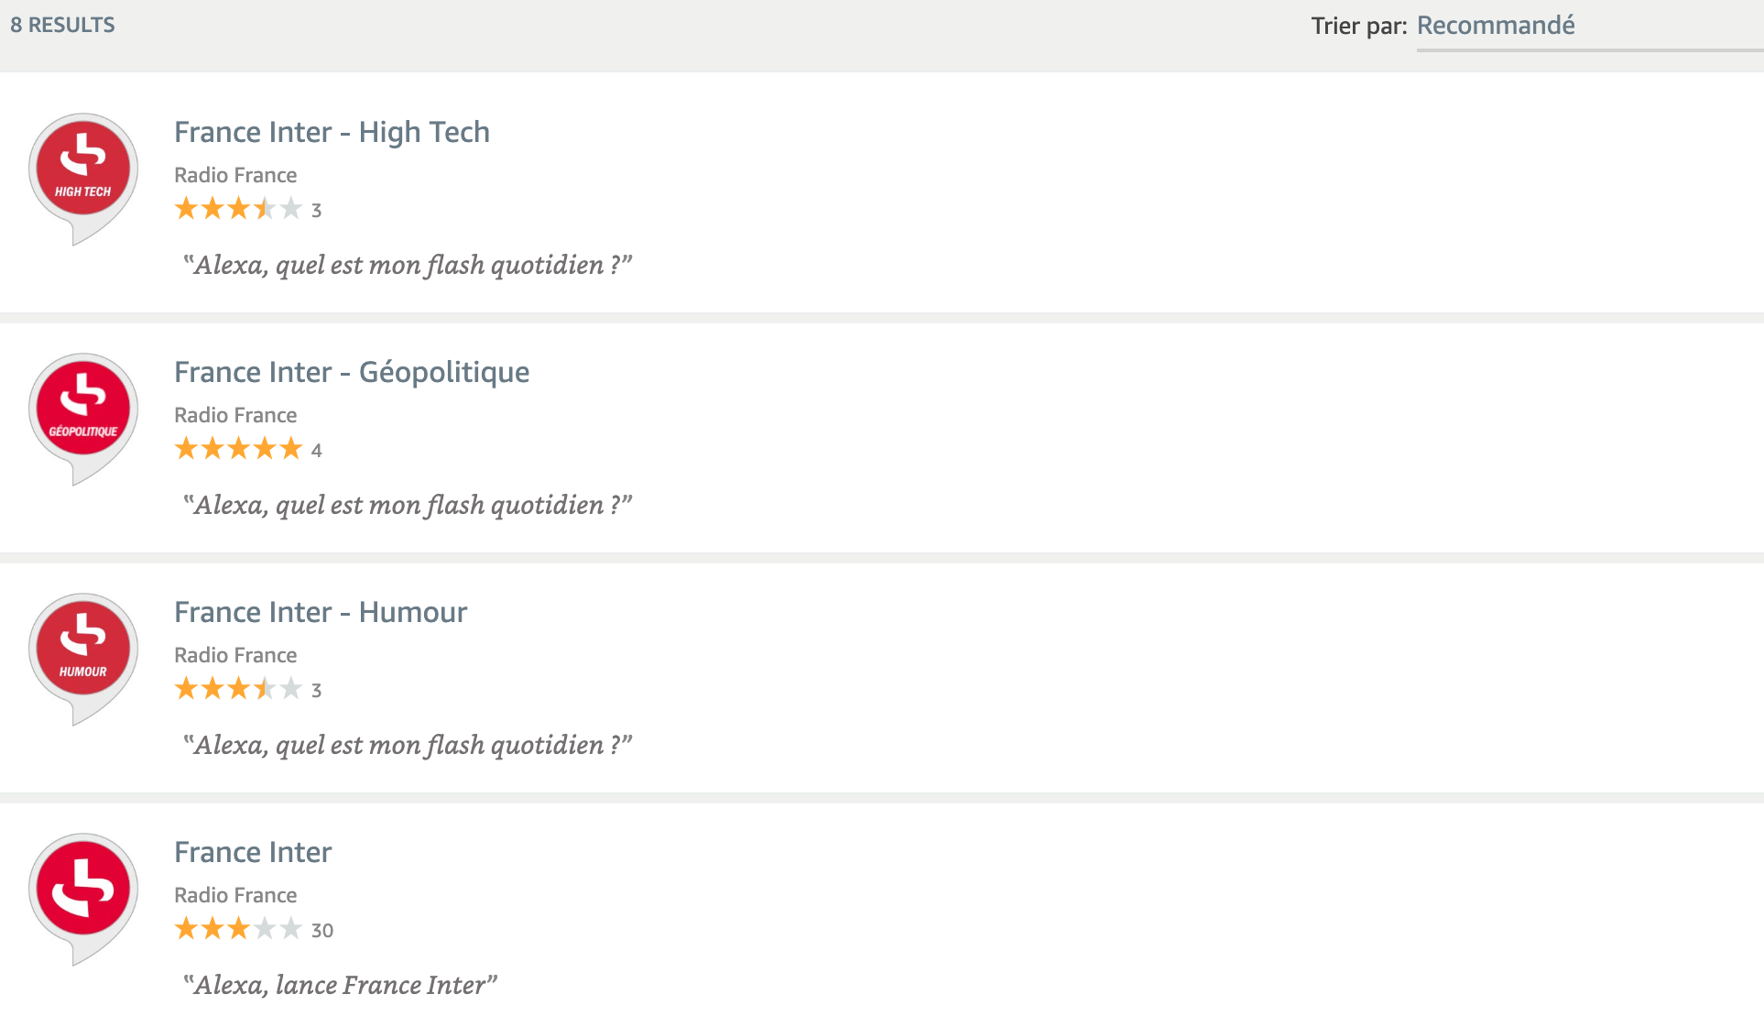Viewport: 1764px width, 1016px height.
Task: Open France Inter - Géopolitique title
Action: (x=352, y=372)
